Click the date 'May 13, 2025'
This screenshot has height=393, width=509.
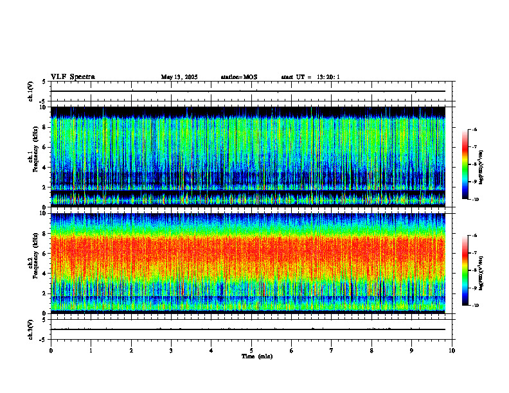click(x=179, y=77)
